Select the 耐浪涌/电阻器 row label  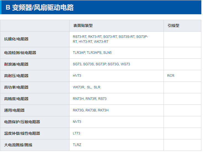click(x=16, y=64)
